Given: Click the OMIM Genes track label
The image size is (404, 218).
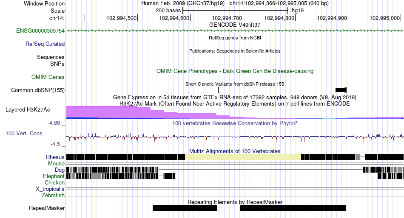Looking at the screenshot, I should coord(48,77).
